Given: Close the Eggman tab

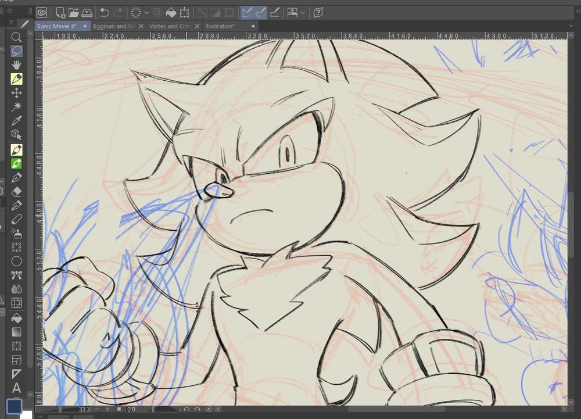Looking at the screenshot, I should pos(141,26).
